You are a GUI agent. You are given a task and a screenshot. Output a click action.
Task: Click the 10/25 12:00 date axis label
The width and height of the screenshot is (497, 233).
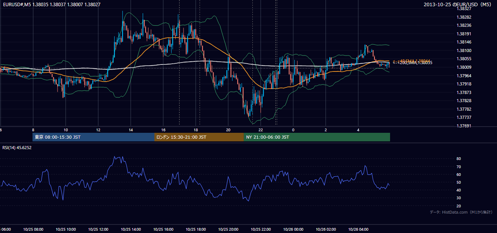tap(98, 230)
